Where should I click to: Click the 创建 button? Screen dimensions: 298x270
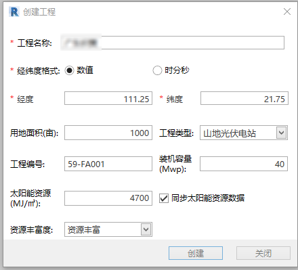point(196,253)
